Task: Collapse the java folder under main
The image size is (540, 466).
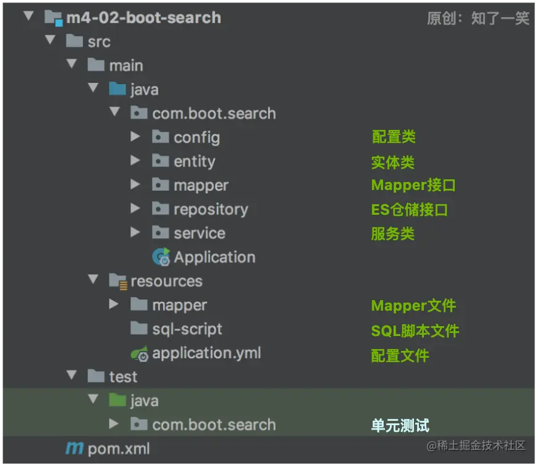Action: pyautogui.click(x=93, y=87)
